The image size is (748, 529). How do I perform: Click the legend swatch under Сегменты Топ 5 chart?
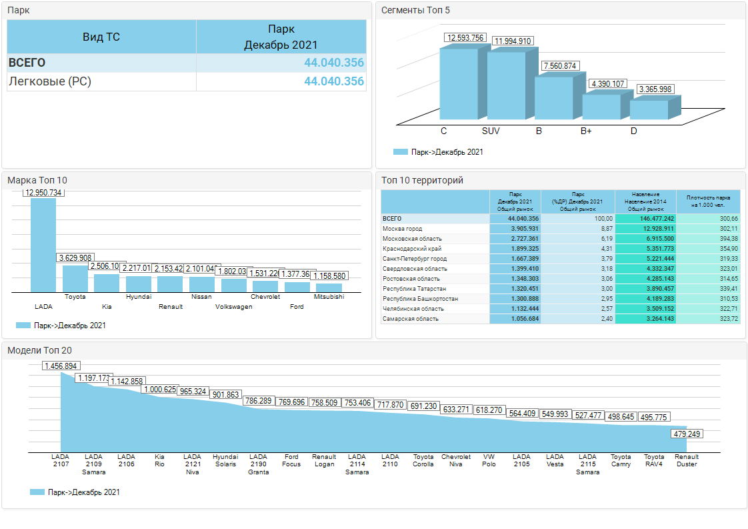click(400, 152)
